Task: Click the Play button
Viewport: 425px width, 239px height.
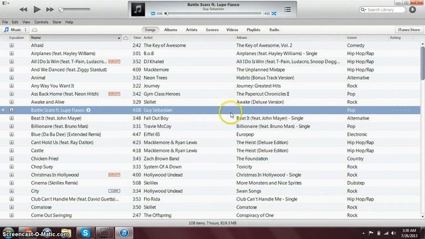Action: coord(37,9)
